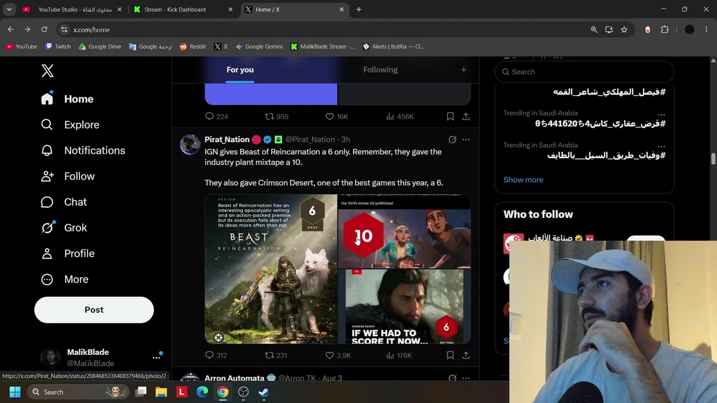Open the Reddit bookmark
The width and height of the screenshot is (717, 403).
point(193,46)
